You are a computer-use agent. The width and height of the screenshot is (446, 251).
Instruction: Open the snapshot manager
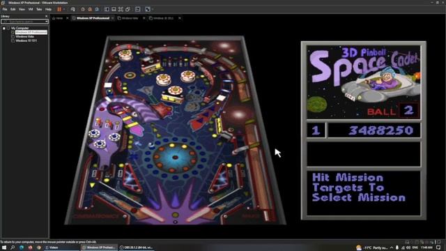click(97, 9)
